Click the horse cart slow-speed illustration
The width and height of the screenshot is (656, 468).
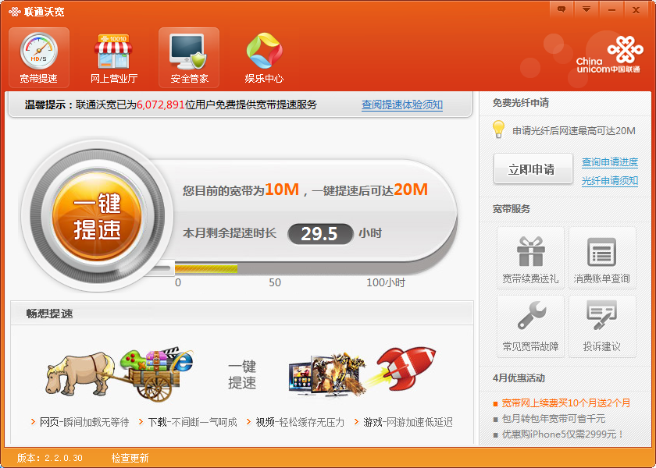(x=119, y=373)
